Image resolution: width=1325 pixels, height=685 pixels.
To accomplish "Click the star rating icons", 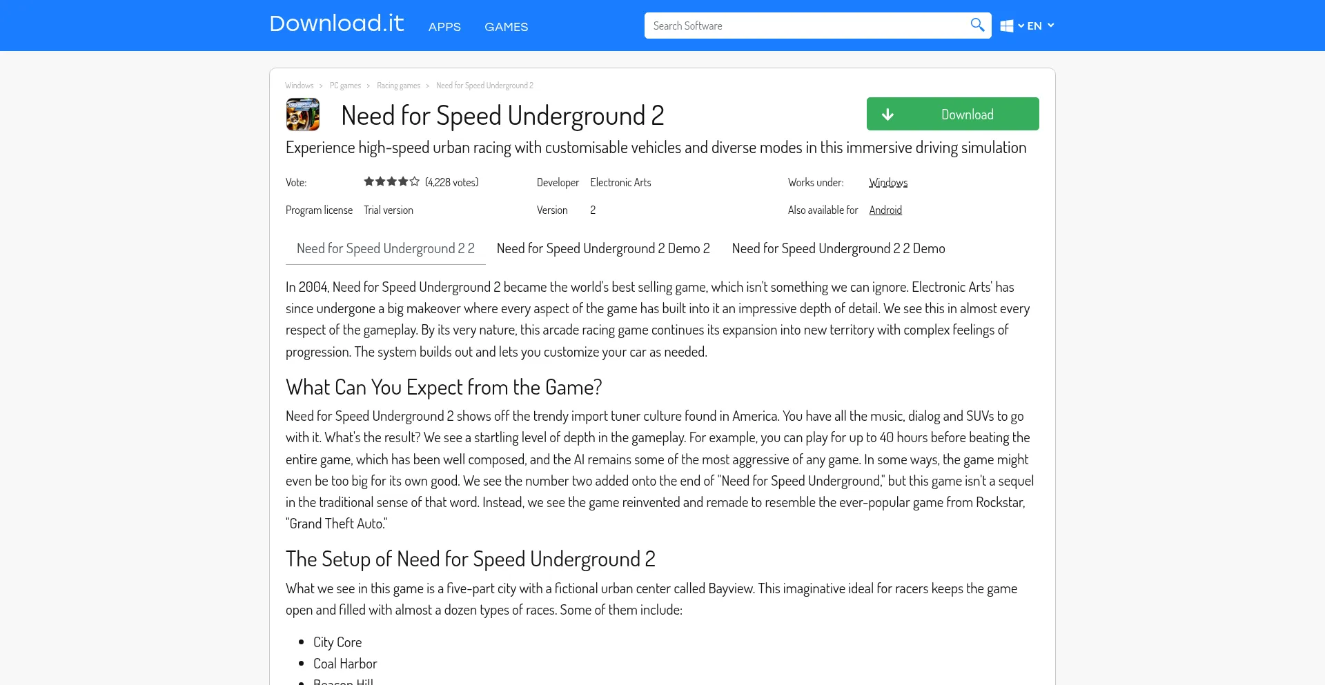I will [x=391, y=182].
